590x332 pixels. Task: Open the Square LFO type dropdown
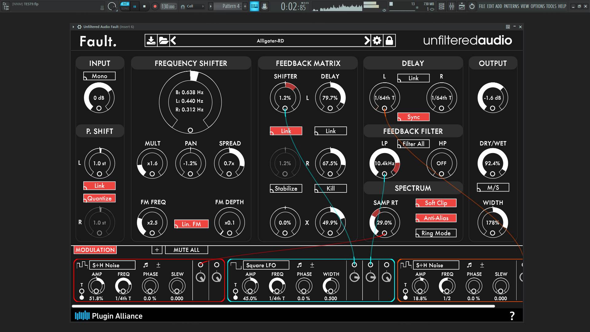click(266, 265)
